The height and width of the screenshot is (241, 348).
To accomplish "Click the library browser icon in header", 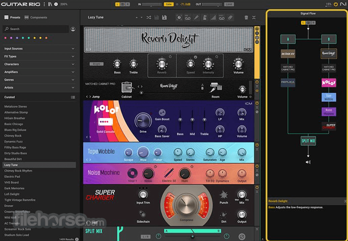I will tap(50, 4).
